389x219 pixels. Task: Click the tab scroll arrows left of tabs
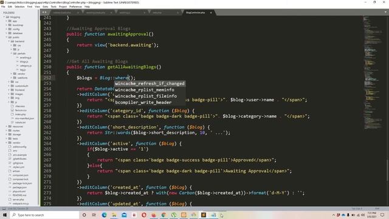coord(44,12)
